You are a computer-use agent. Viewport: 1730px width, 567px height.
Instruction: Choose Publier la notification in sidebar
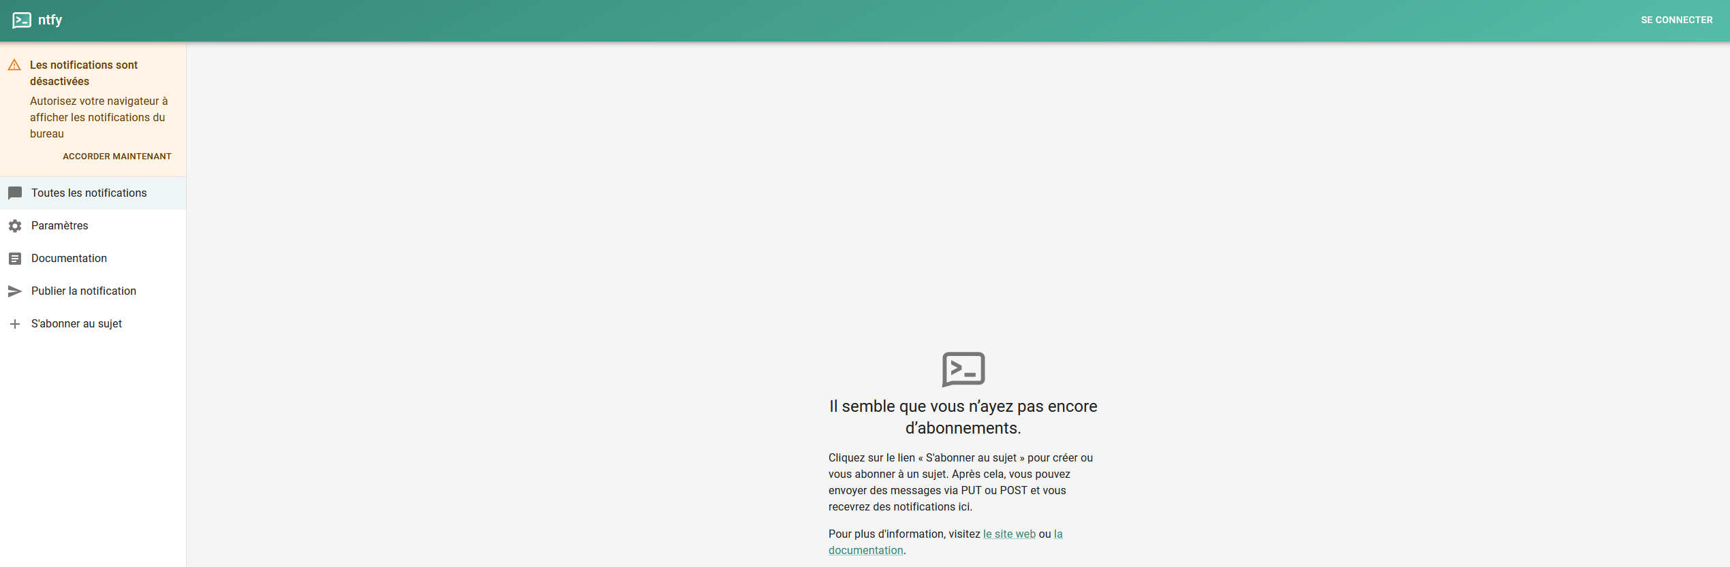tap(84, 291)
